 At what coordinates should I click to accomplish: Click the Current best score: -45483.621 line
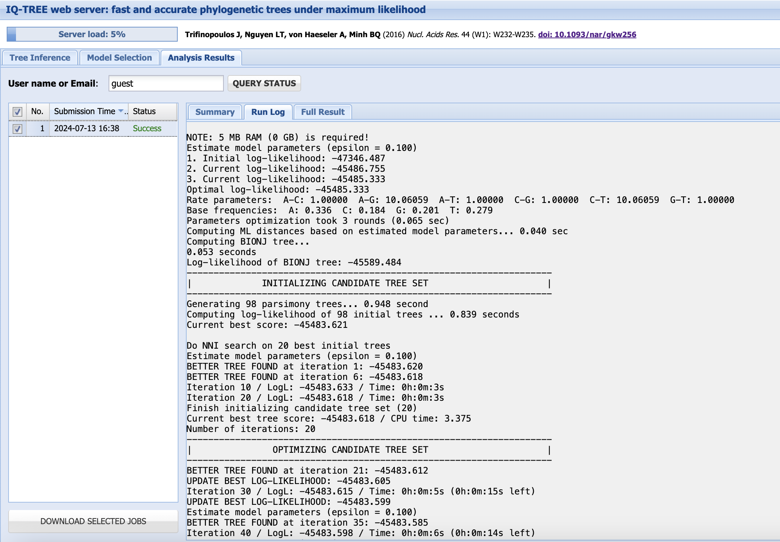click(x=267, y=325)
